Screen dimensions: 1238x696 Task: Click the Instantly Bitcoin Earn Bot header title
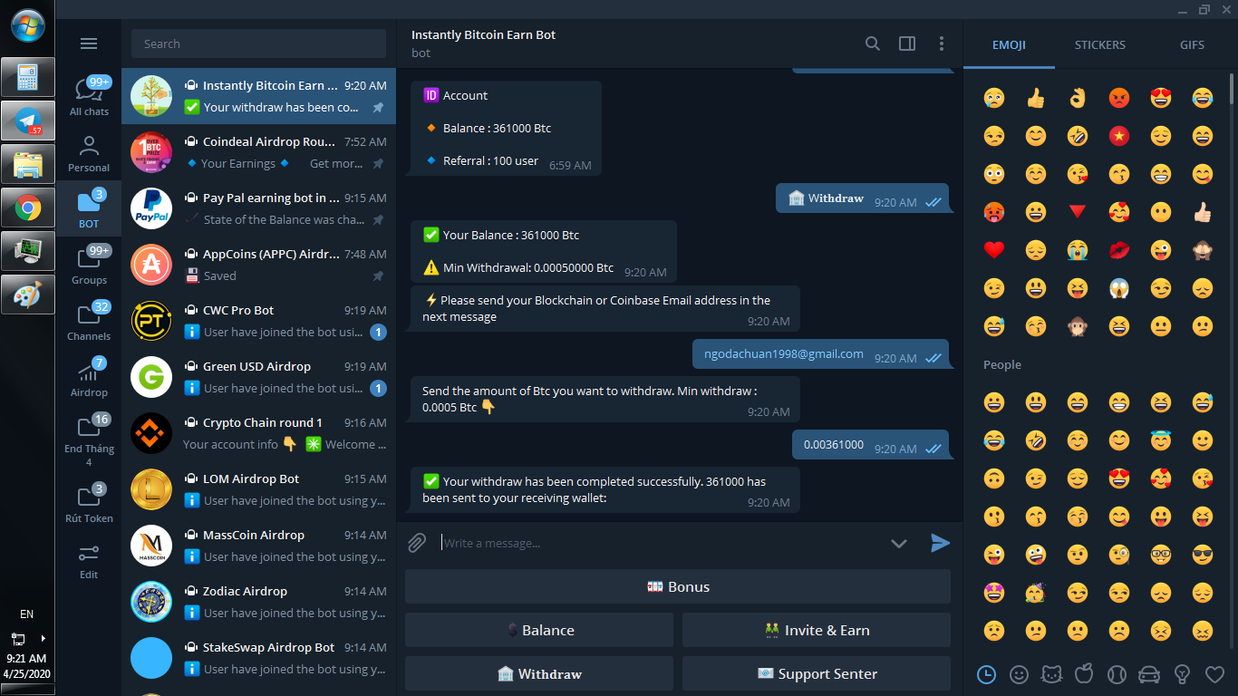(483, 34)
